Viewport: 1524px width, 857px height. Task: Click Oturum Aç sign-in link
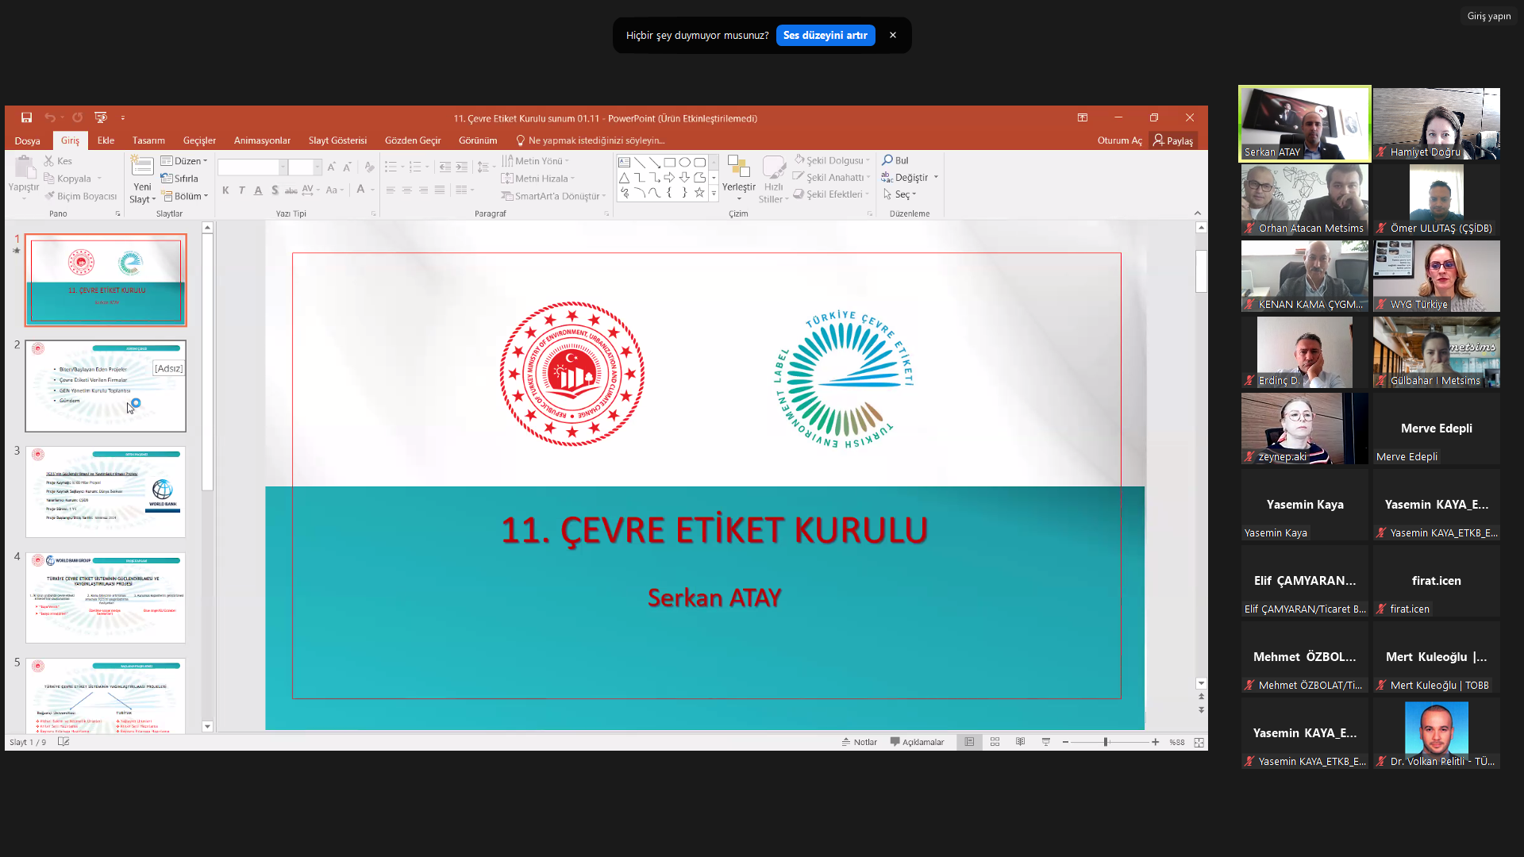pyautogui.click(x=1119, y=140)
